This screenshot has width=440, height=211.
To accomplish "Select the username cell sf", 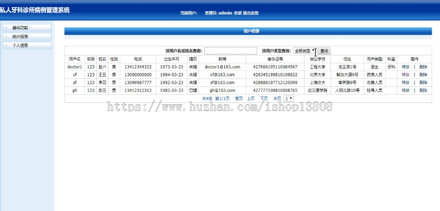I will tap(75, 83).
